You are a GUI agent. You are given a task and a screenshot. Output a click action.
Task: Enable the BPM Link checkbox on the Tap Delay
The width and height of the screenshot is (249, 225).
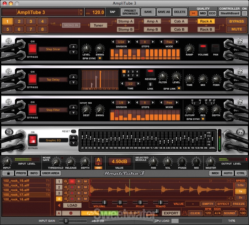pyautogui.click(x=179, y=88)
